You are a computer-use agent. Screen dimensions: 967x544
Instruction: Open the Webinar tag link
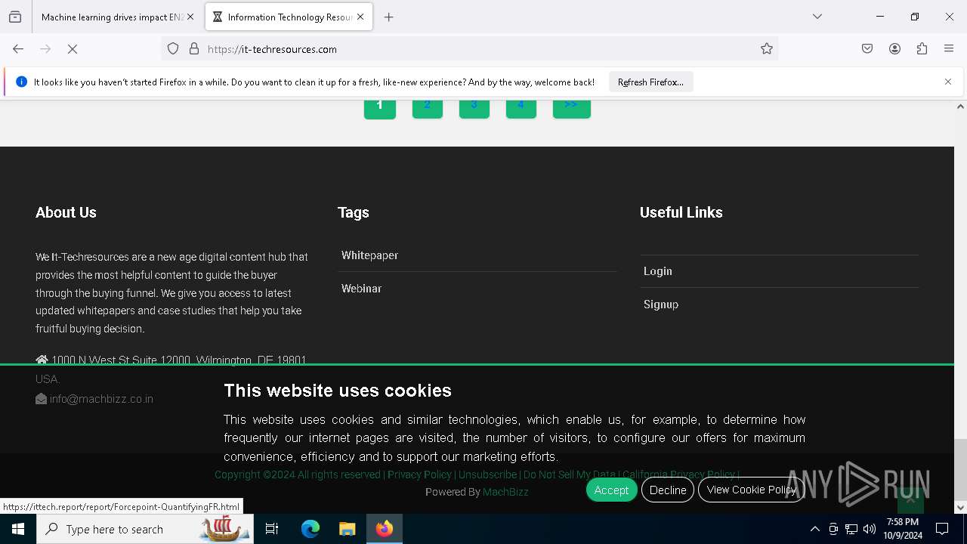361,289
